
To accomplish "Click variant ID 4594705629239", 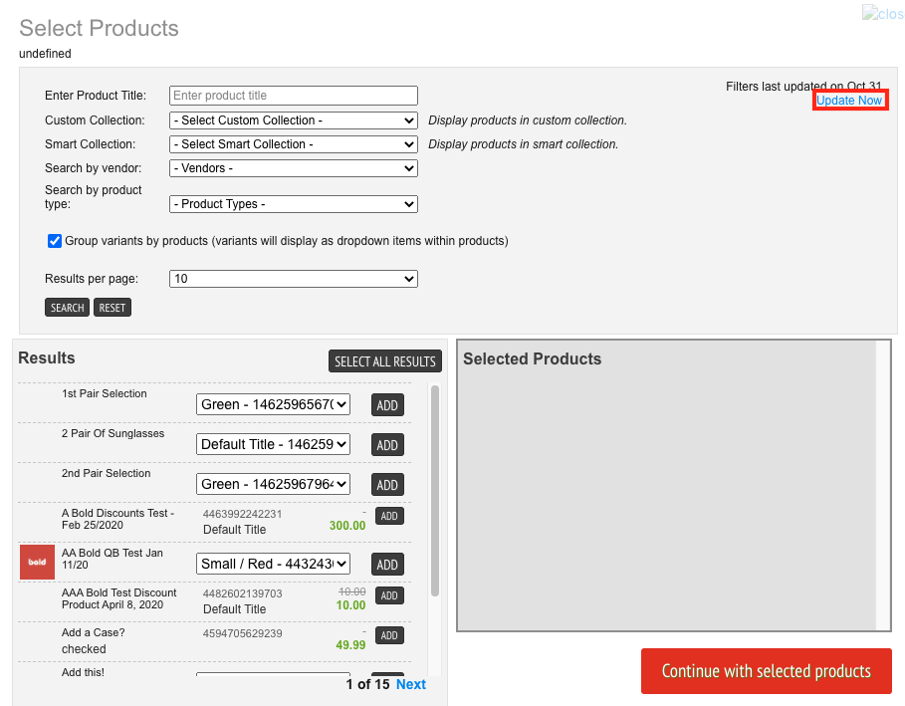I will coord(242,634).
